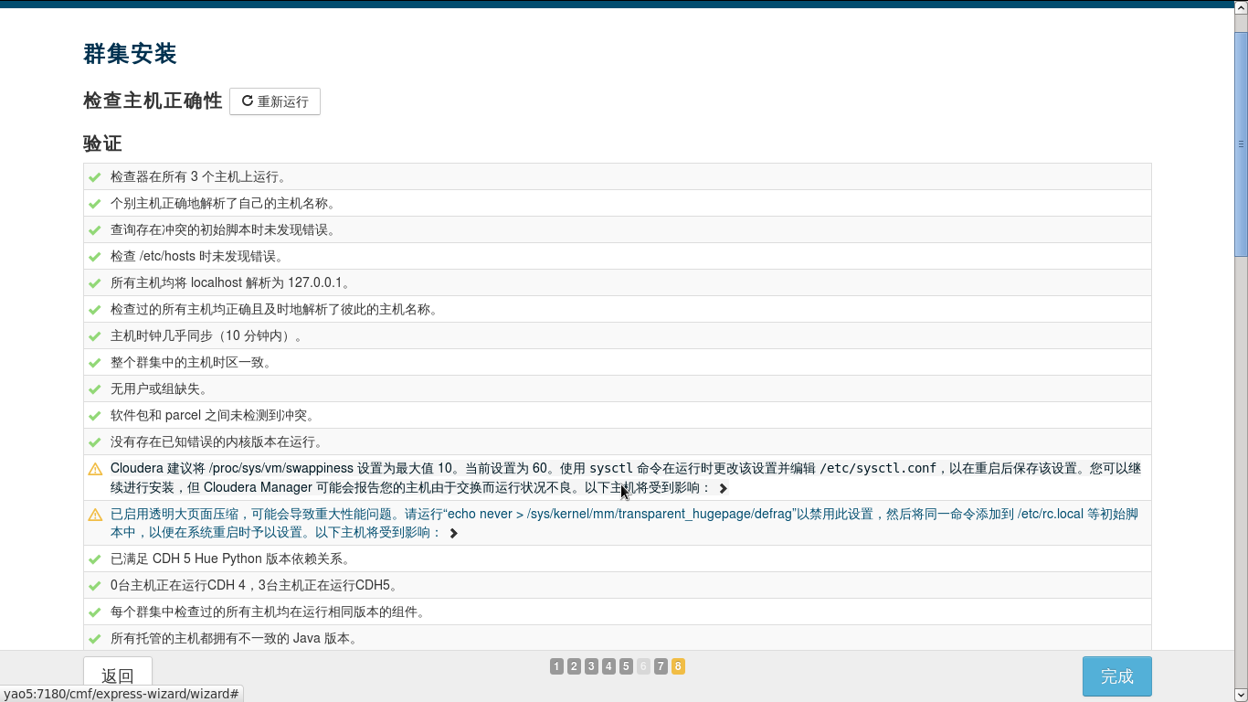Click checkmark for 无用户或组缺失 row
This screenshot has height=702, width=1248.
click(x=95, y=389)
